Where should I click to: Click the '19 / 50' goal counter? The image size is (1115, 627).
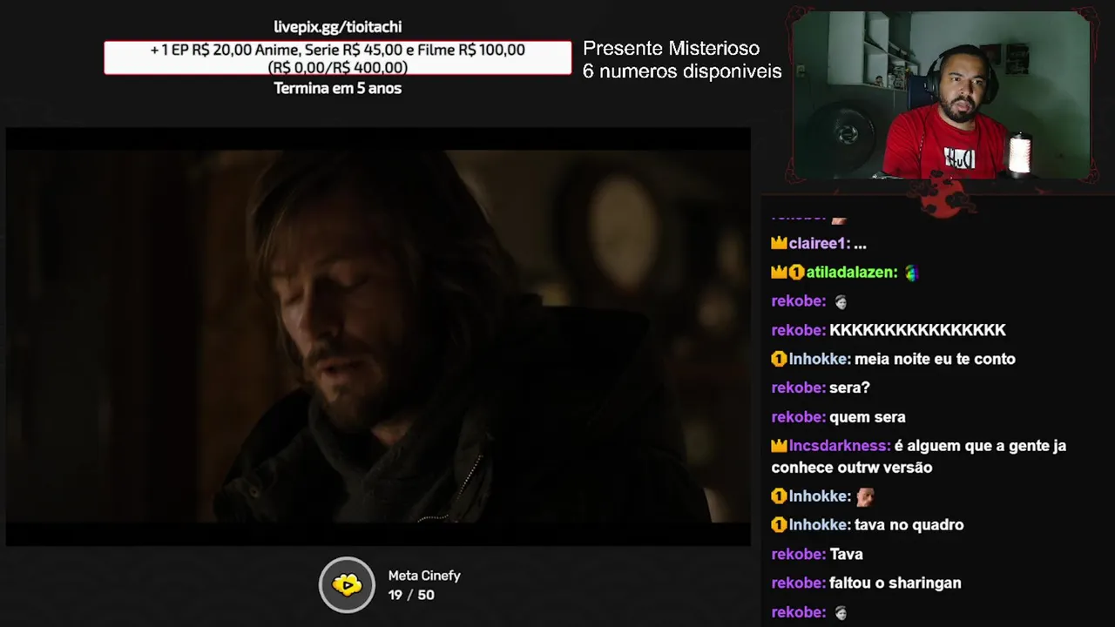point(411,595)
